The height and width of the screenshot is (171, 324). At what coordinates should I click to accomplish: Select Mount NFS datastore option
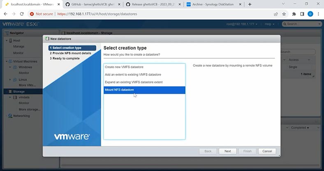click(144, 90)
